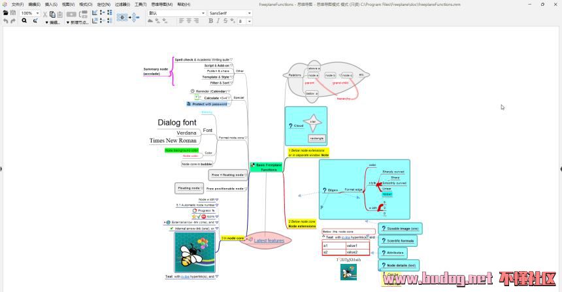Open the 格式(O) menu
Viewport: 562px width, 292px height.
[x=86, y=4]
